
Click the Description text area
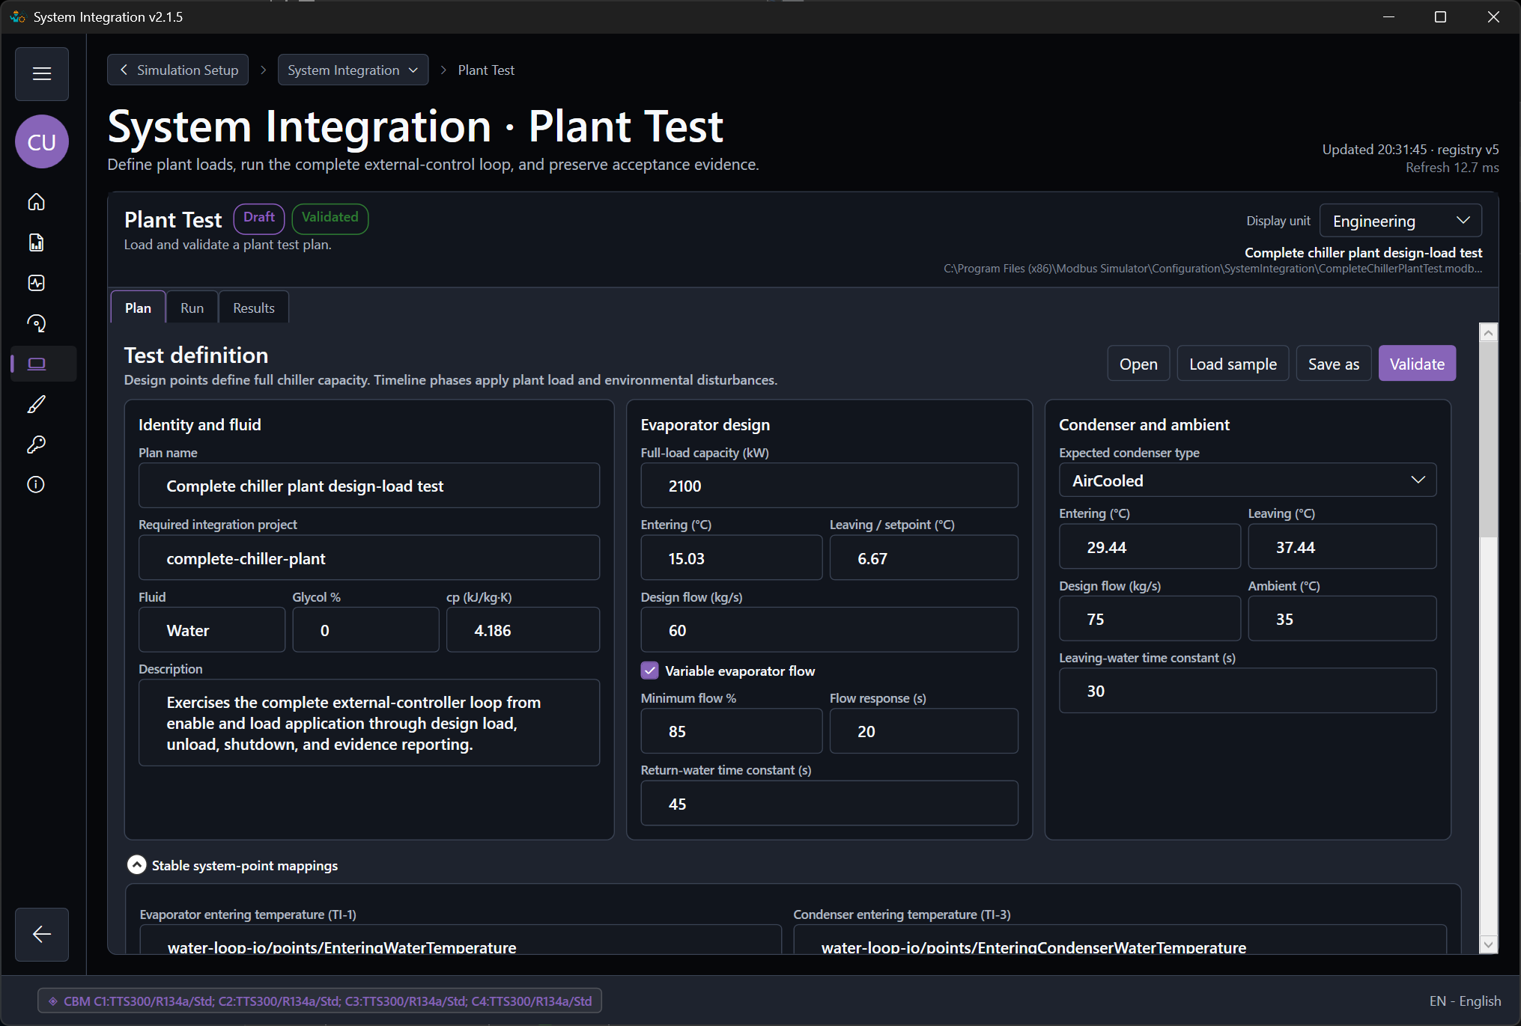pyautogui.click(x=369, y=723)
